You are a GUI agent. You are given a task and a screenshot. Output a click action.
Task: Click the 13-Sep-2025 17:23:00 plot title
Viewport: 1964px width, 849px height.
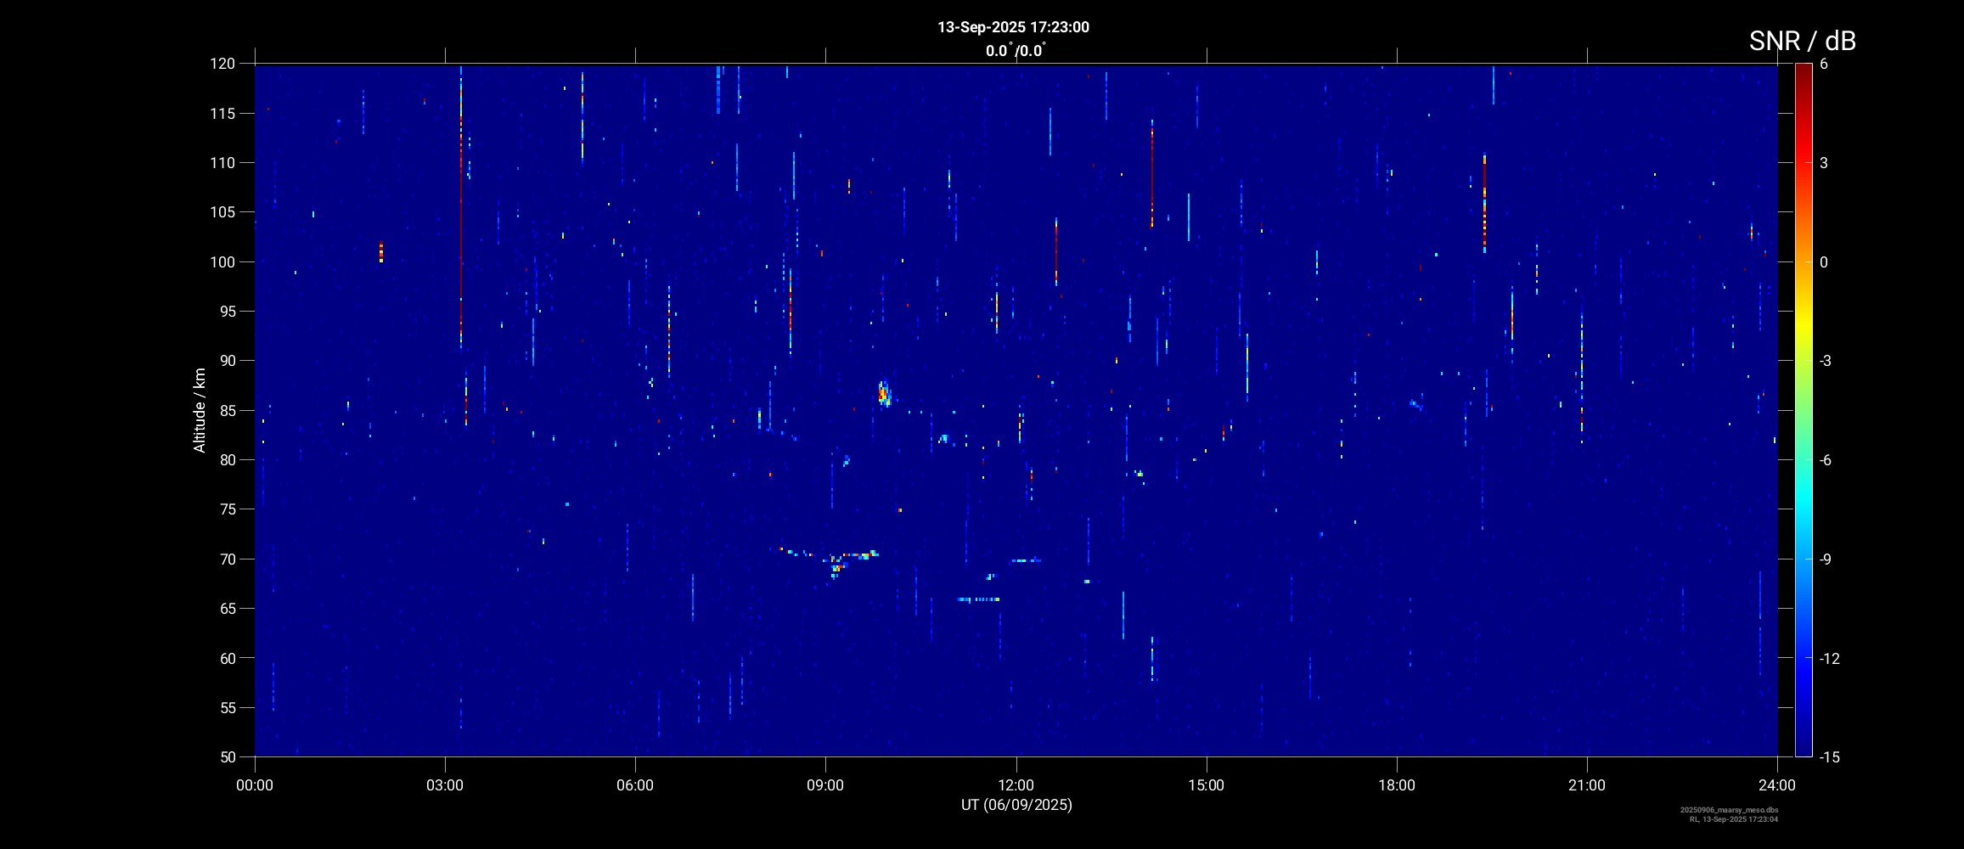[x=1013, y=27]
